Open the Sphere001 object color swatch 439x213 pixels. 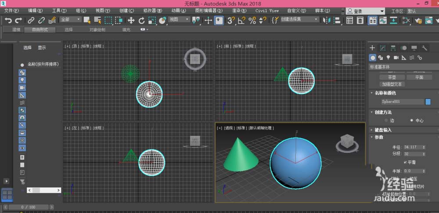tap(428, 102)
